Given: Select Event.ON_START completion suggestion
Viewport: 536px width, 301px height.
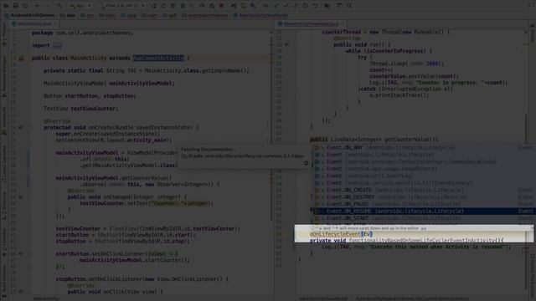Looking at the screenshot, I should pos(423,218).
